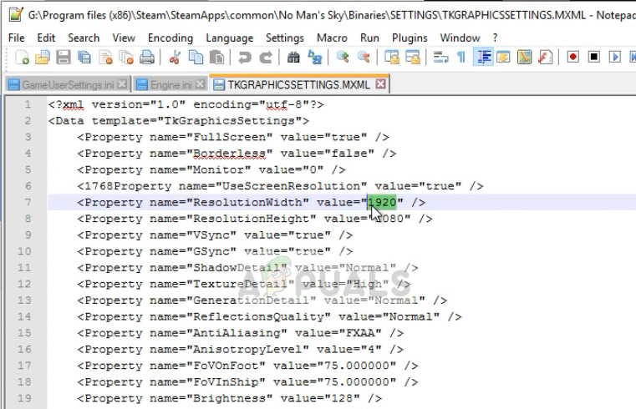636x409 pixels.
Task: Open Find with the binoculars icon
Action: coord(293,58)
